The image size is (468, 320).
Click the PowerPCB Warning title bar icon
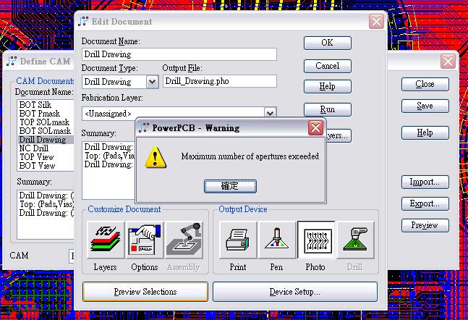(143, 128)
